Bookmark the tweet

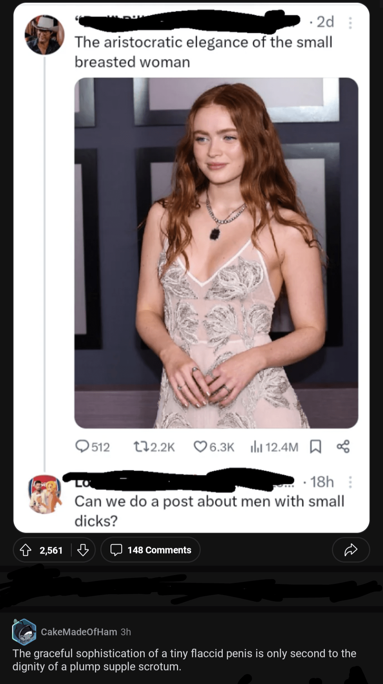pos(316,446)
